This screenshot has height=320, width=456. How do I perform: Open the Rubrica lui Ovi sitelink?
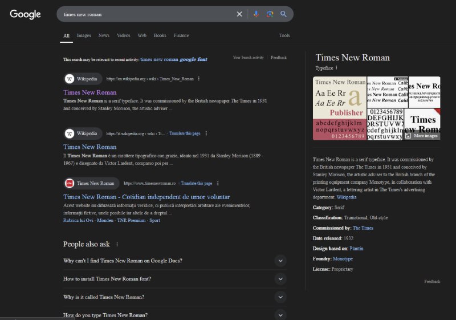(78, 221)
